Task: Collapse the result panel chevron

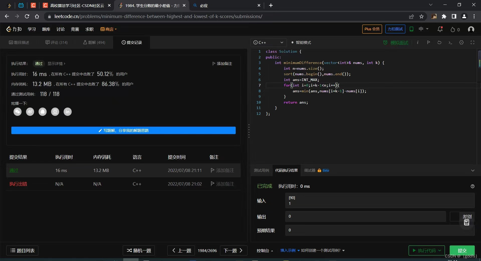Action: pyautogui.click(x=473, y=170)
